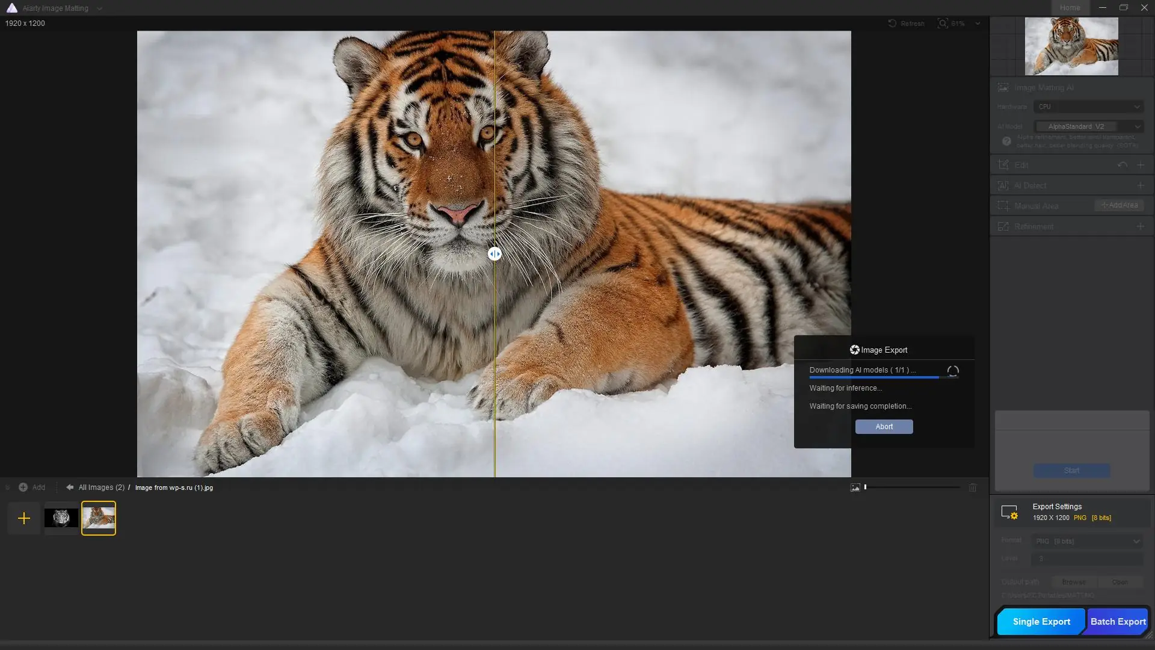Click the help question icon under AI Model
The width and height of the screenshot is (1155, 650).
coord(1006,141)
